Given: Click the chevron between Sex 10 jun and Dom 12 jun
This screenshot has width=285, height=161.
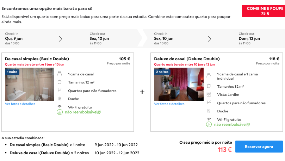Looking at the screenshot, I should point(209,39).
